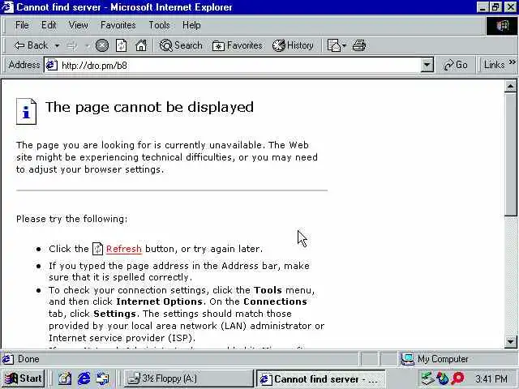Go to Home page icon
The image size is (519, 389).
coord(141,45)
